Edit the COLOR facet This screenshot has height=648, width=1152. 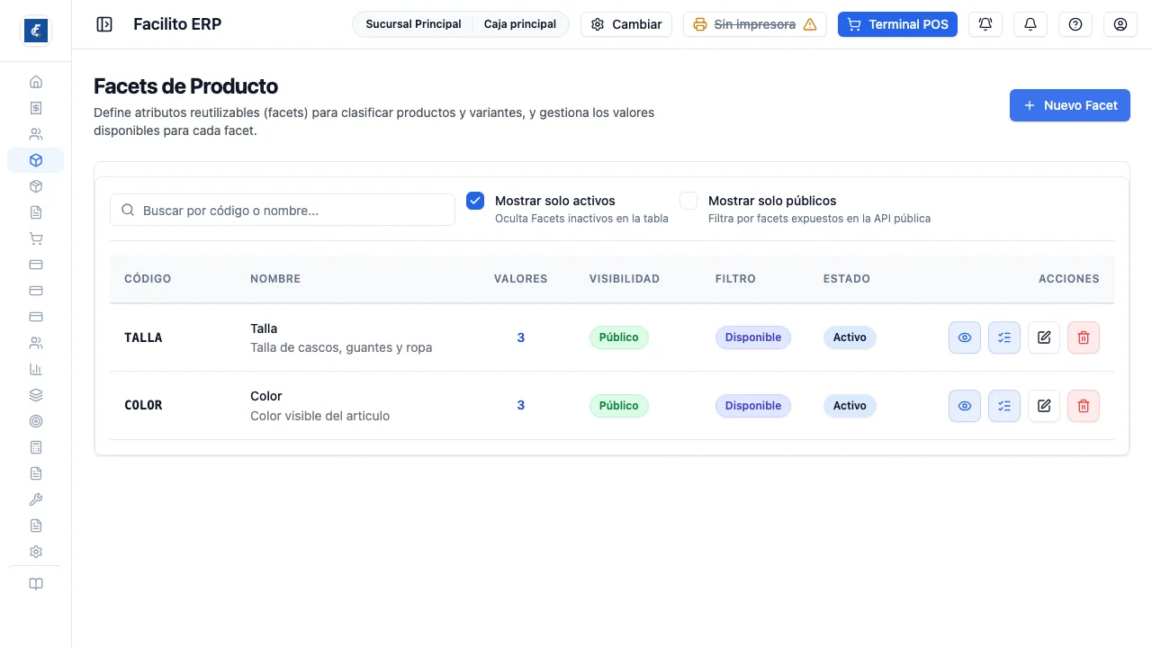pos(1044,406)
